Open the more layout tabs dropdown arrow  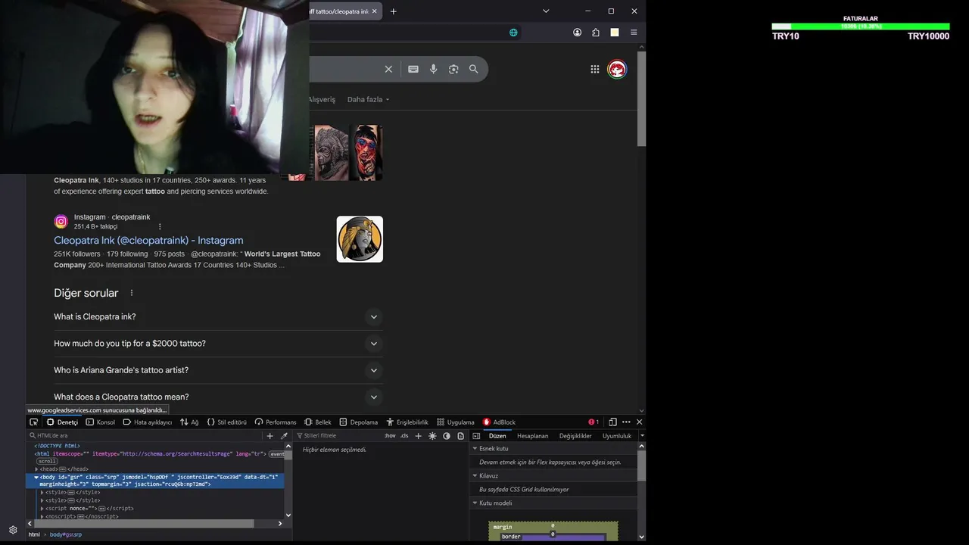pos(642,436)
